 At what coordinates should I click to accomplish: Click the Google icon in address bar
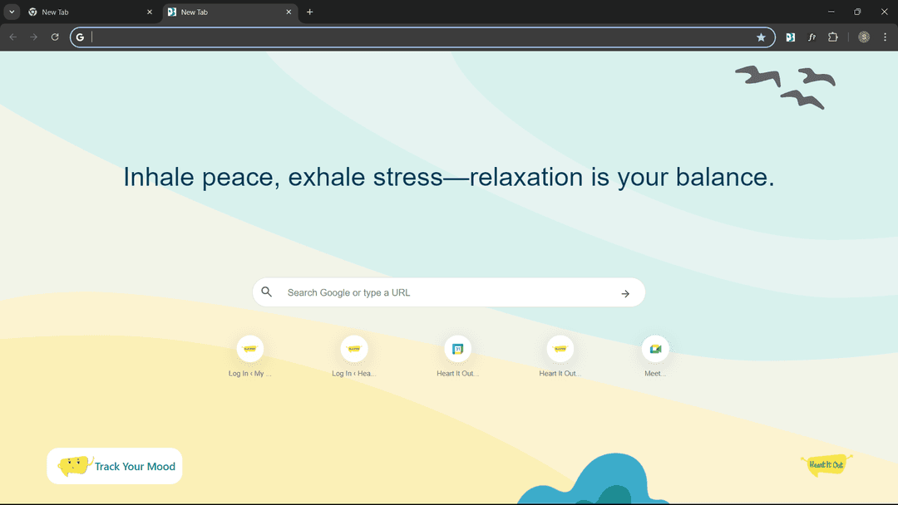coord(80,37)
